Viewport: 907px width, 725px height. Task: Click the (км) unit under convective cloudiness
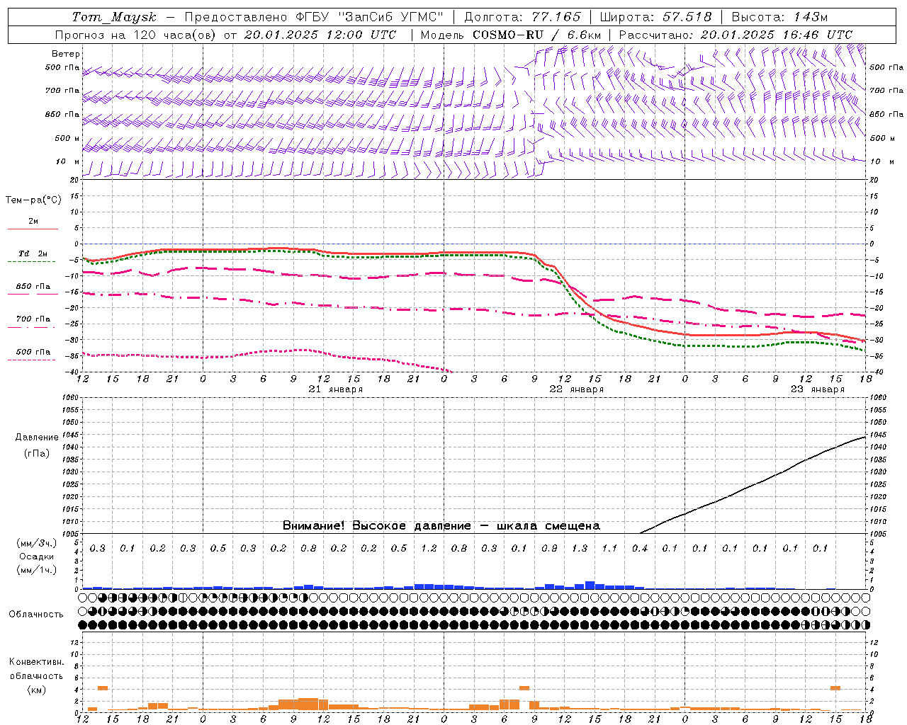point(36,689)
